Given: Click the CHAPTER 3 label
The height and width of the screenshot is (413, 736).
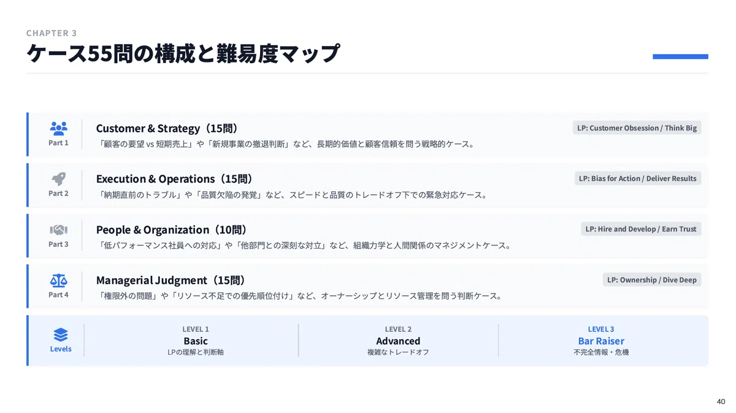Looking at the screenshot, I should tap(52, 33).
